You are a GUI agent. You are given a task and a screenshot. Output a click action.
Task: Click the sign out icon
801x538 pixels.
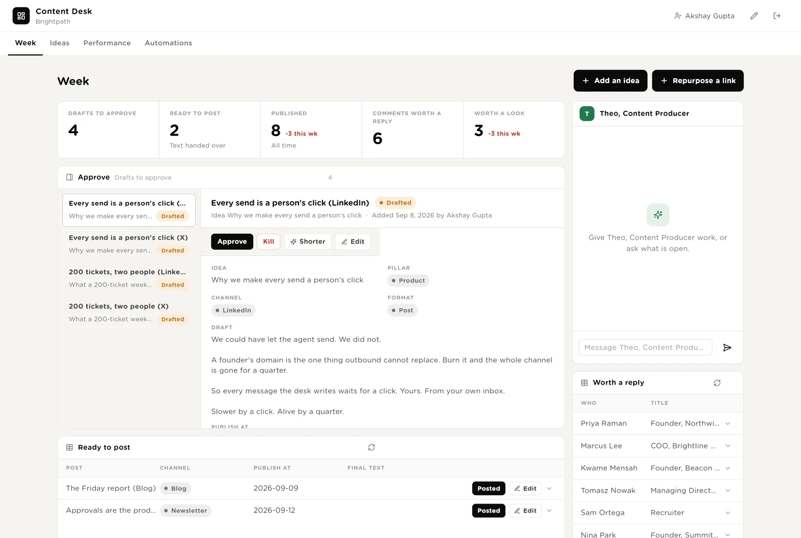[x=777, y=16]
